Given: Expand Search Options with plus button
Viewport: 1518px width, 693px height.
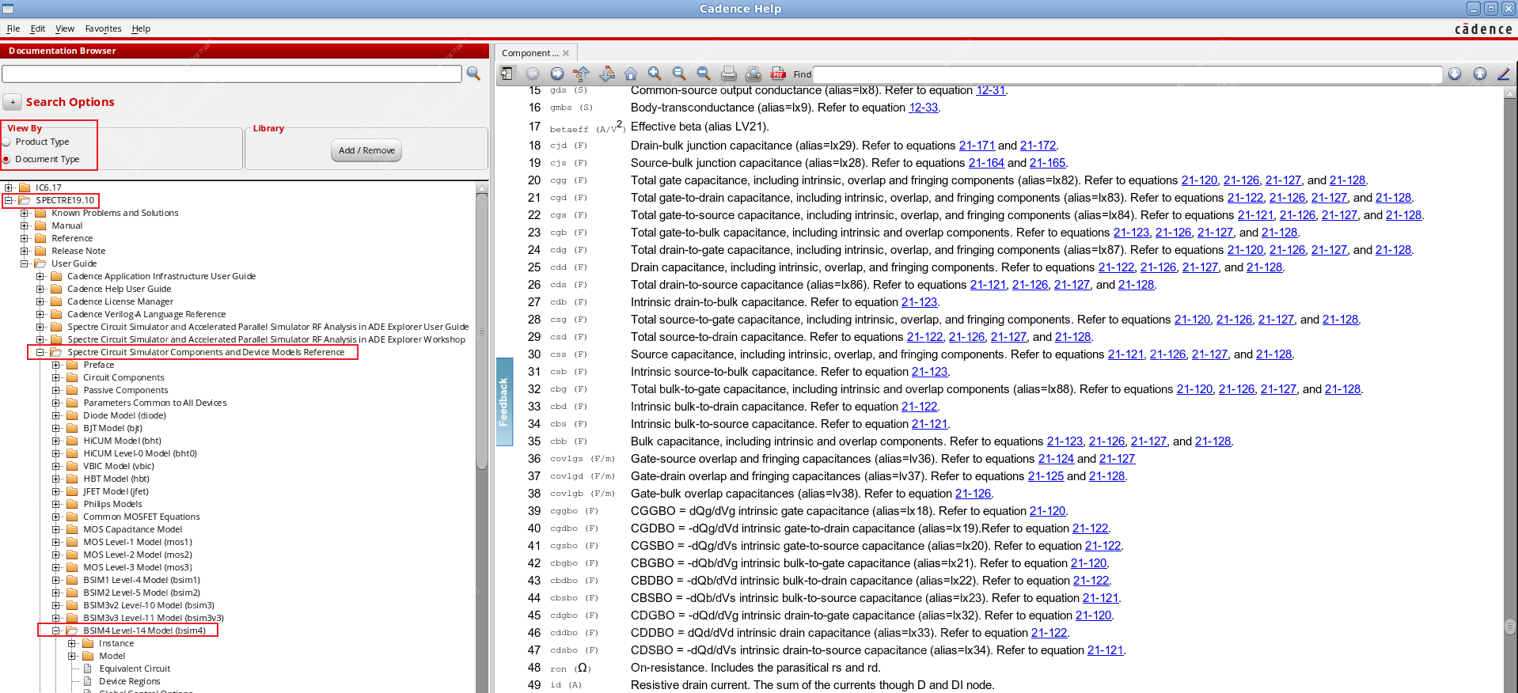Looking at the screenshot, I should tap(13, 102).
